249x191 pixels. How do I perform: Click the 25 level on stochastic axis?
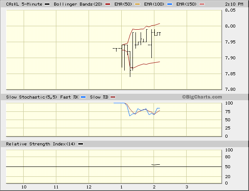[x=227, y=128]
